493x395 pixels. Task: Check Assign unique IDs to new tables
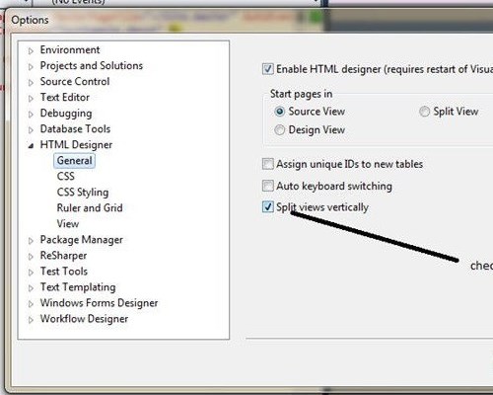[x=268, y=164]
